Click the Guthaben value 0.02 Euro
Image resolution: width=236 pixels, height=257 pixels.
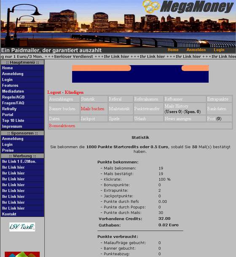tap(168, 225)
